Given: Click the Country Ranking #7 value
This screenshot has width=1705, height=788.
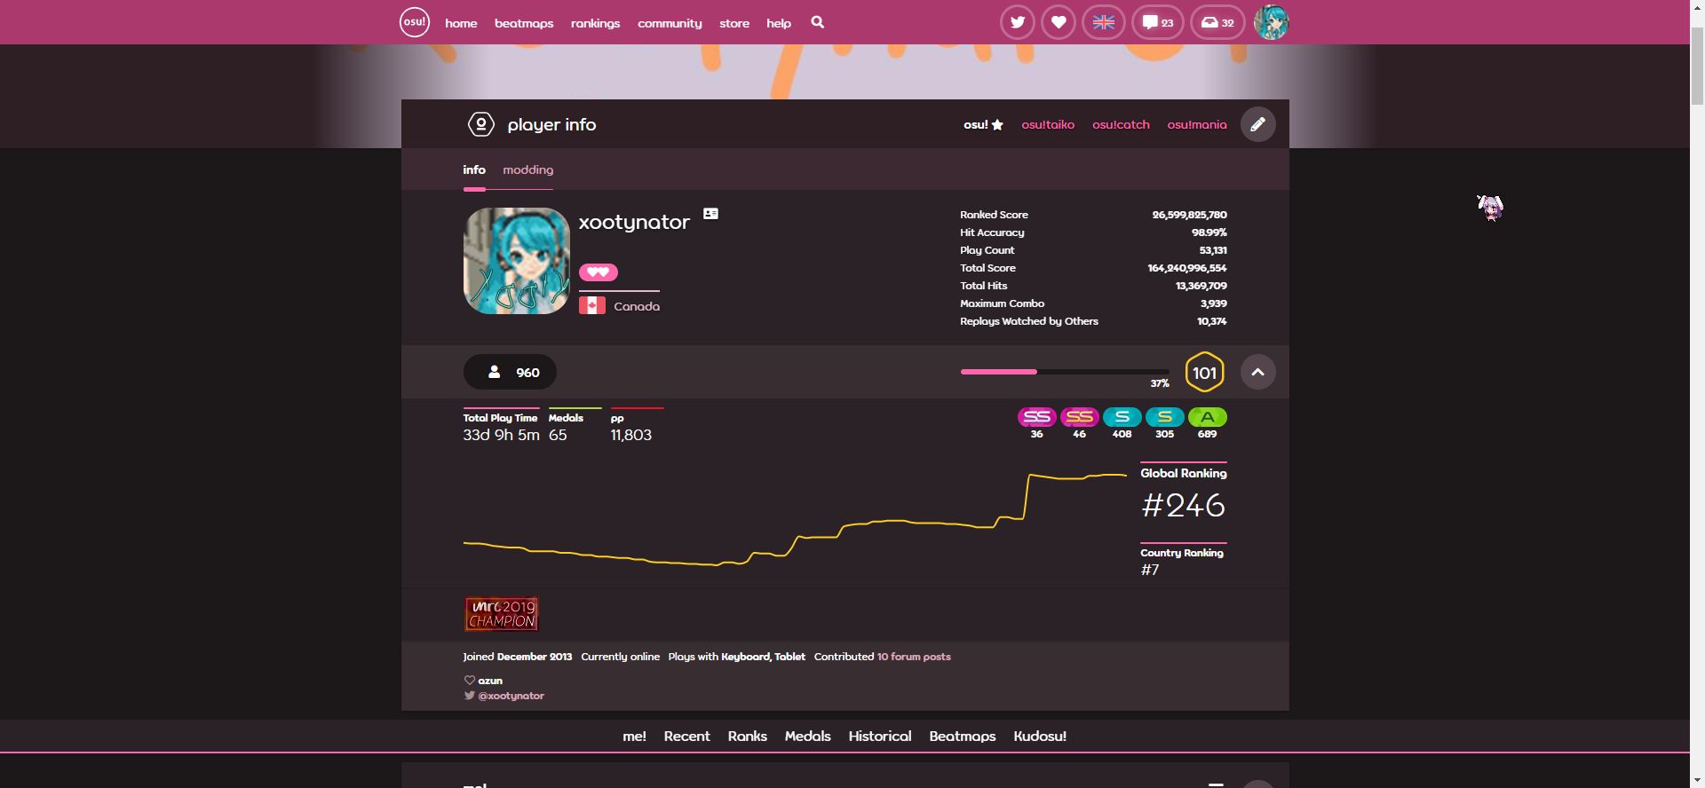Looking at the screenshot, I should click(x=1150, y=570).
